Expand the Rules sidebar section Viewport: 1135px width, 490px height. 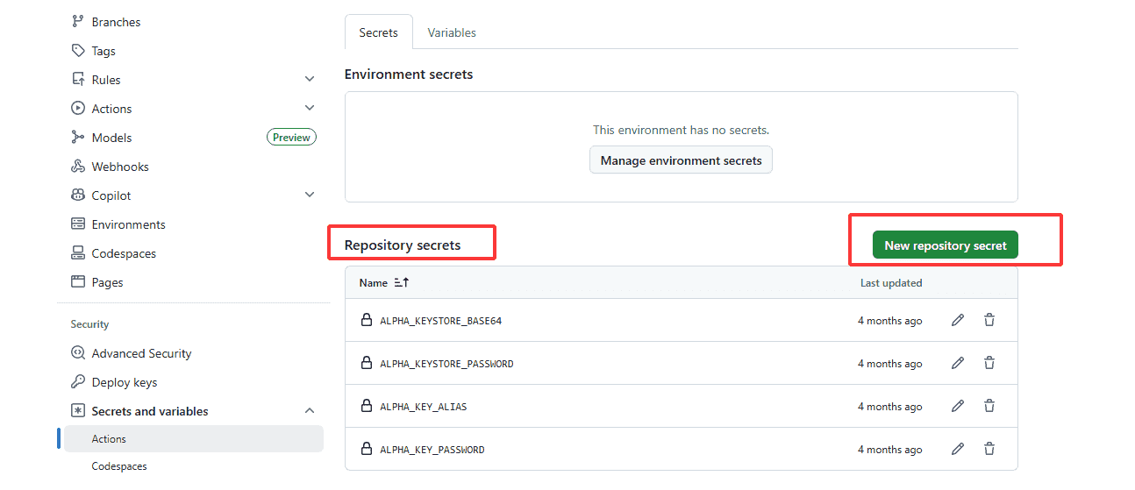tap(310, 80)
